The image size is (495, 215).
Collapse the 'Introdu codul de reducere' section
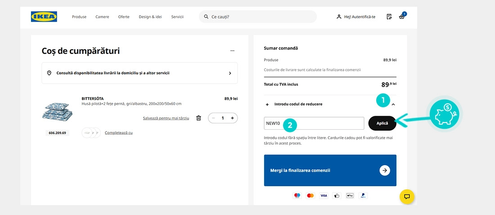coord(393,104)
